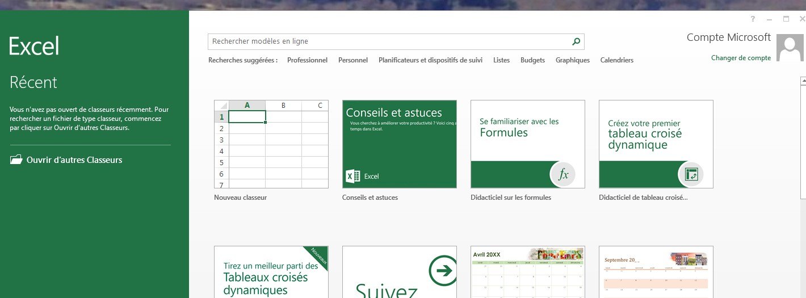The image size is (806, 298).
Task: Click the fx formula icon on tutorial
Action: [x=563, y=174]
